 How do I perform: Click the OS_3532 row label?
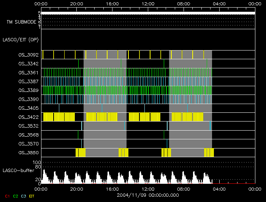[x=28, y=126]
